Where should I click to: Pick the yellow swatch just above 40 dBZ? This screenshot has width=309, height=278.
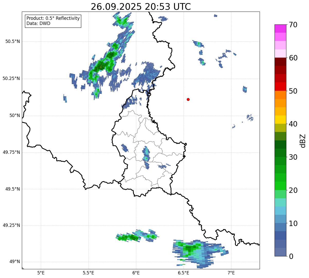tap(280, 120)
